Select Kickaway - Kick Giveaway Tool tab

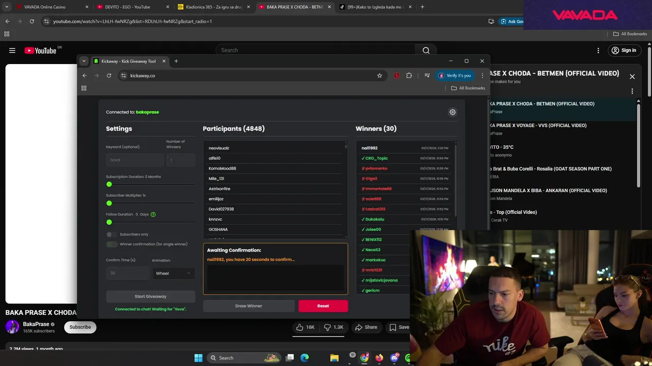[x=129, y=61]
